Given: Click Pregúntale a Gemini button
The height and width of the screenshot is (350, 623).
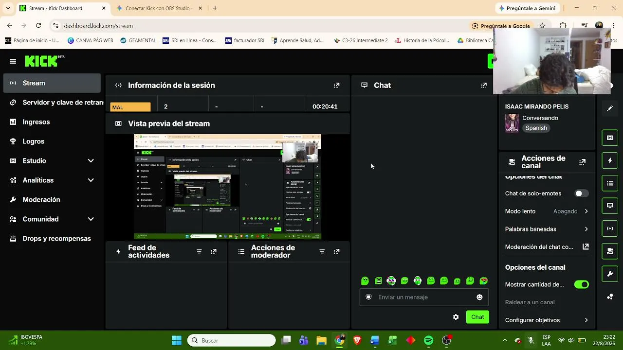Looking at the screenshot, I should coord(527,8).
